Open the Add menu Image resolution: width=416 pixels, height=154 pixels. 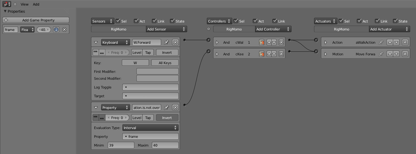pos(36,4)
